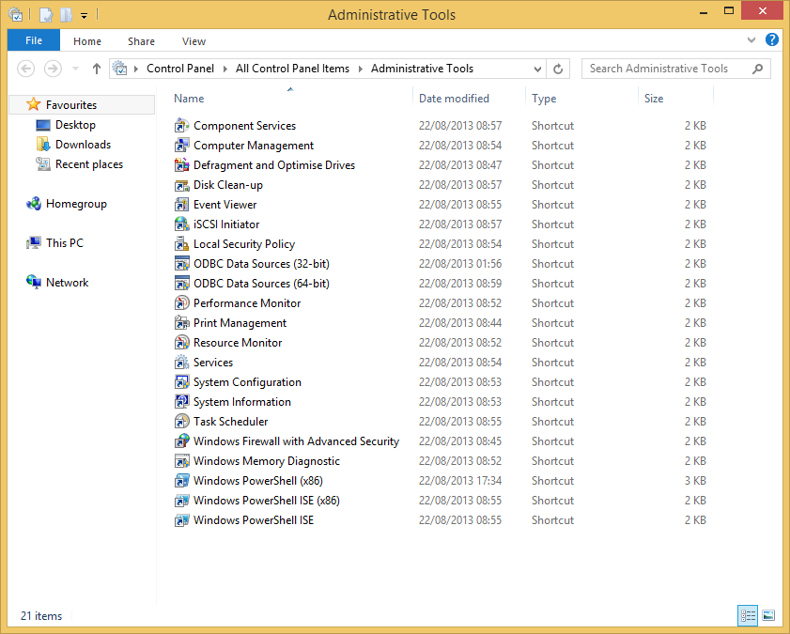790x634 pixels.
Task: Expand the All Control Panel Items breadcrumb arrow
Action: coord(360,69)
